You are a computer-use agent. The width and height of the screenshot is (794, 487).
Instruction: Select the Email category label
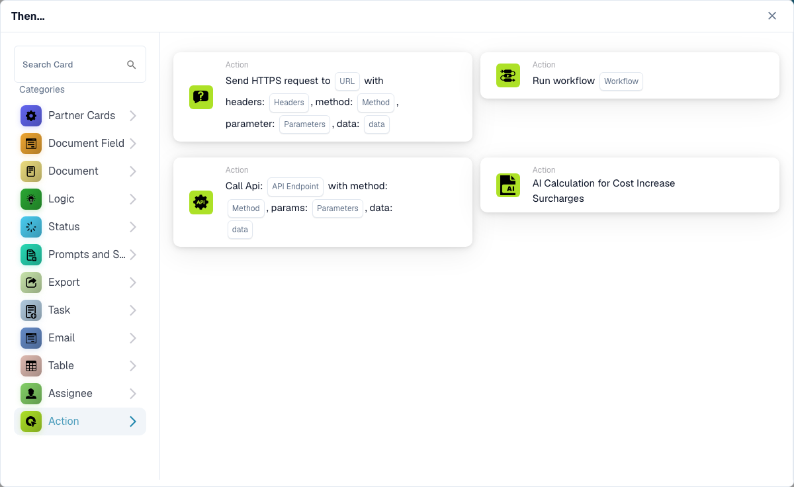point(62,337)
